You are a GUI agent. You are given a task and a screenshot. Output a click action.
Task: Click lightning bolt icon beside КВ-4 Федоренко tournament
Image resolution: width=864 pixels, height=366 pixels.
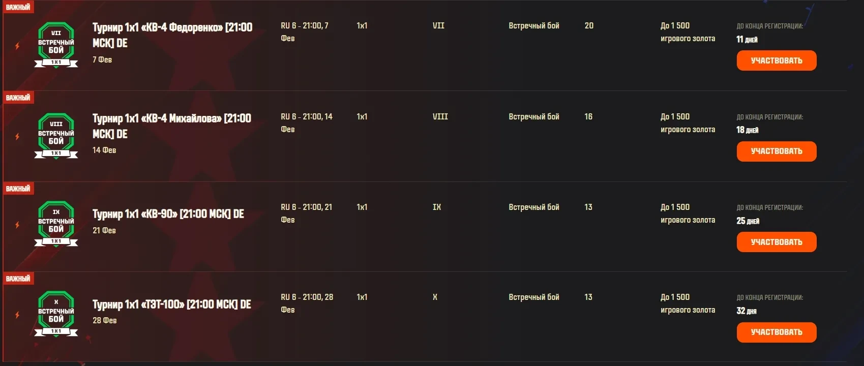pyautogui.click(x=17, y=46)
